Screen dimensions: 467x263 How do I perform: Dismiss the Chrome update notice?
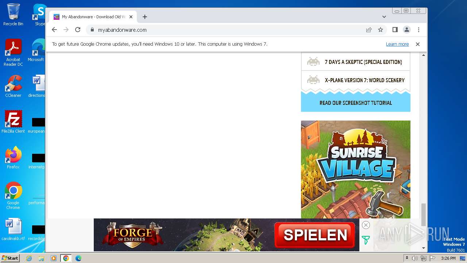pos(418,44)
